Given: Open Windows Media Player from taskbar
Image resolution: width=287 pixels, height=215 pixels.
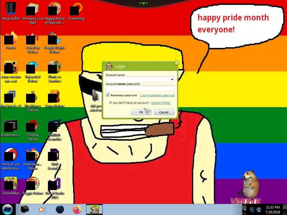Looking at the screenshot, I should [41, 209].
